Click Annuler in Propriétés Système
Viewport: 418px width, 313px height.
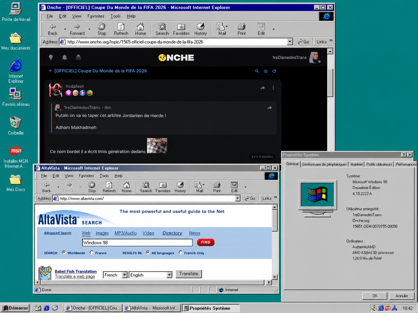(x=402, y=296)
